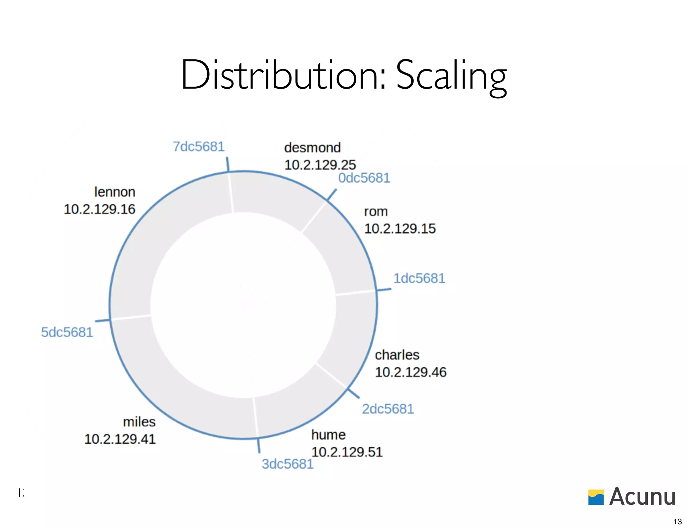Click the IP address 10.2.129.25
This screenshot has width=687, height=529.
(320, 165)
